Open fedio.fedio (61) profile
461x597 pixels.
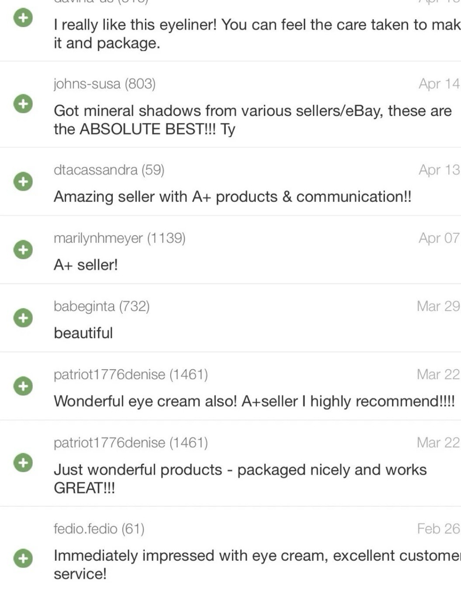click(99, 529)
